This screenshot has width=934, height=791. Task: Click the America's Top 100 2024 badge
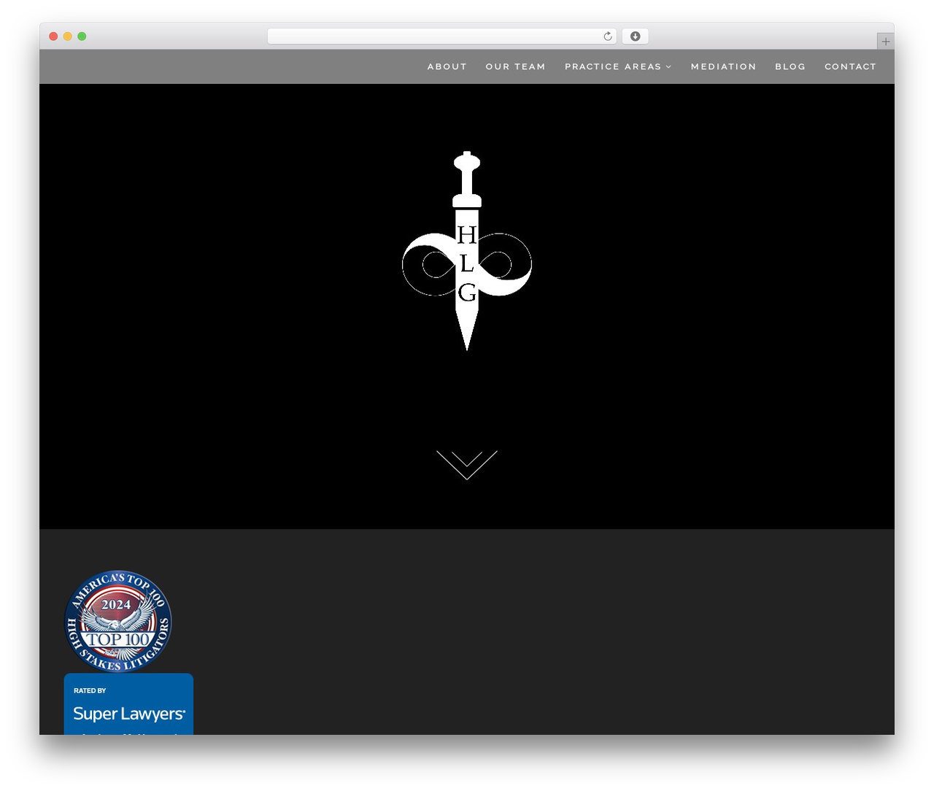pos(118,621)
